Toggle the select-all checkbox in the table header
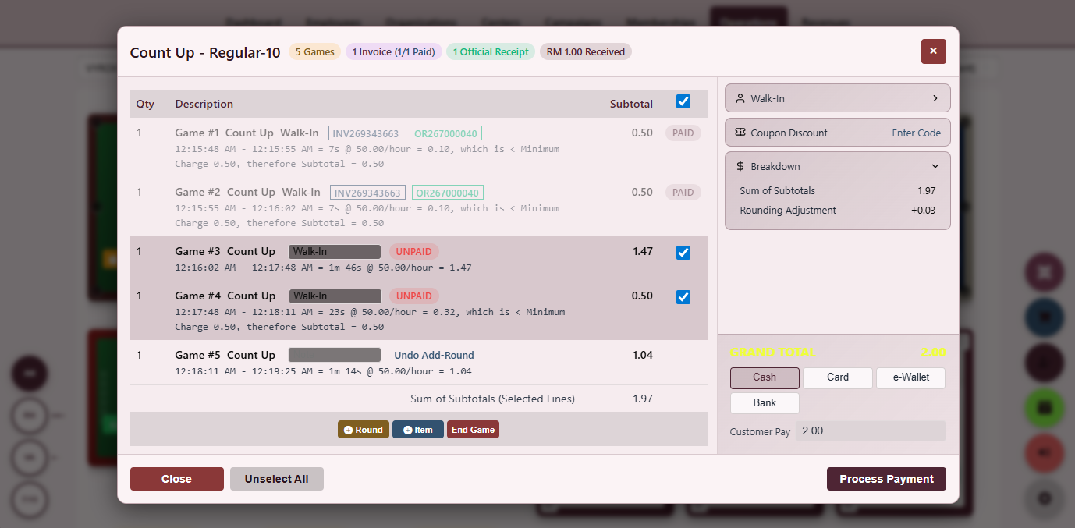 [683, 101]
